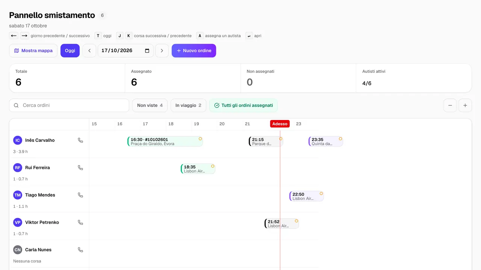This screenshot has width=481, height=270.
Task: Show the map with Mostra mappa
Action: click(33, 51)
